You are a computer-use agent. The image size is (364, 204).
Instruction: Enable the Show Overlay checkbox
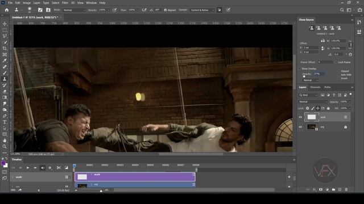point(300,69)
